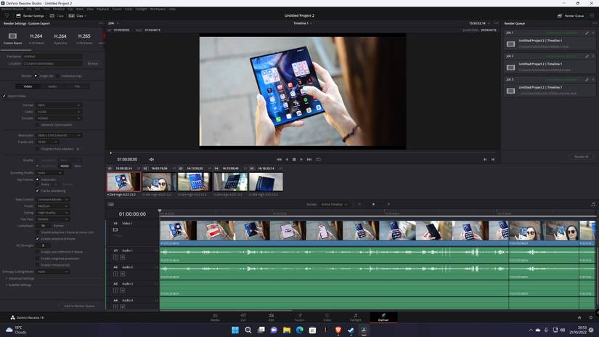
Task: Click the viewer scrub bar playhead
Action: tap(111, 153)
